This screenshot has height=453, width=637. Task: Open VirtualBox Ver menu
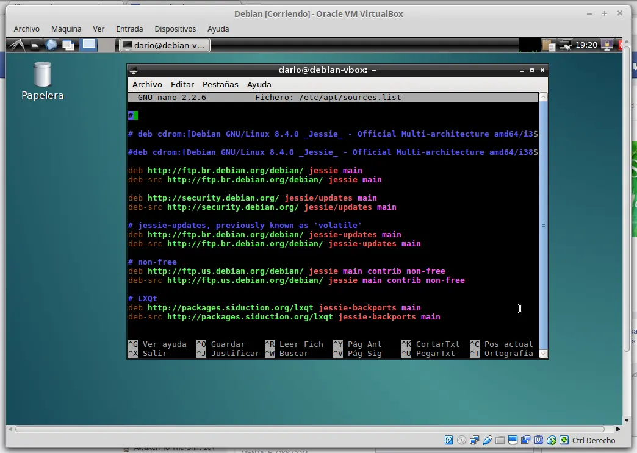click(x=99, y=29)
